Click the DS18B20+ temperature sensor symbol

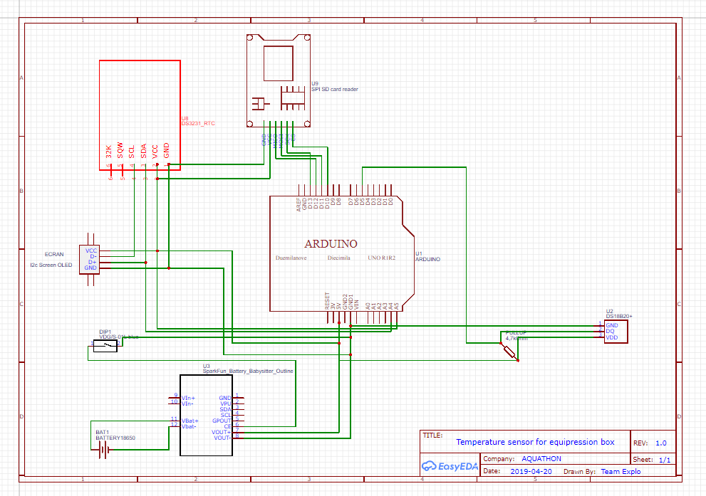pos(616,332)
